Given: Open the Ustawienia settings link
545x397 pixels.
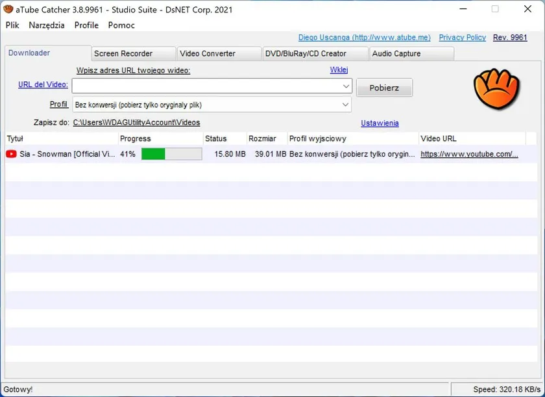Looking at the screenshot, I should point(380,123).
